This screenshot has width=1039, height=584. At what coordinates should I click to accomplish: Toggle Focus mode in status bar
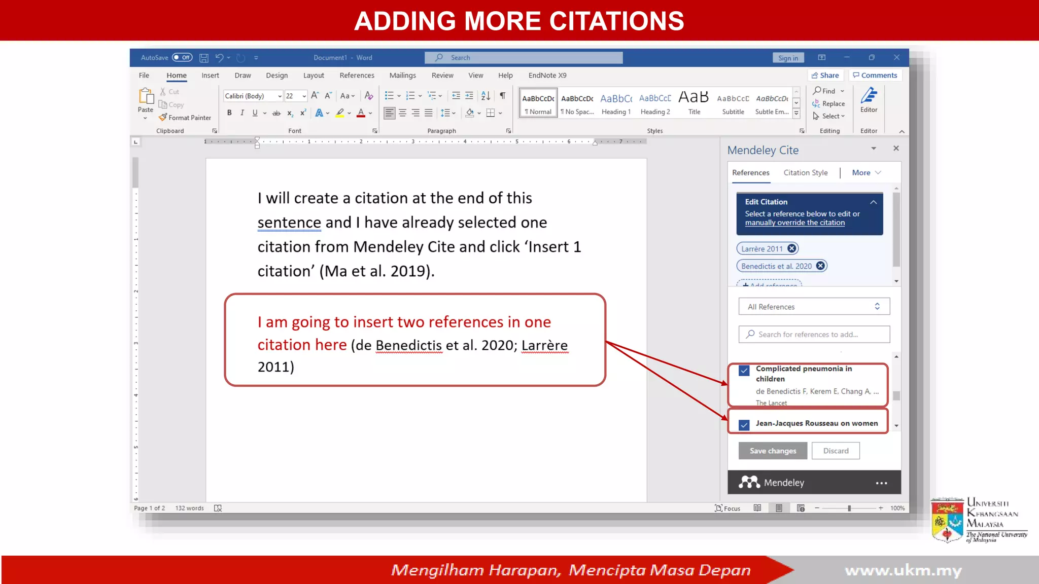tap(727, 508)
